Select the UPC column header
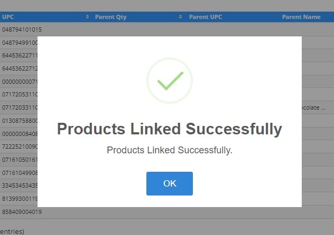Viewport: 334px width, 235px height. [8, 17]
